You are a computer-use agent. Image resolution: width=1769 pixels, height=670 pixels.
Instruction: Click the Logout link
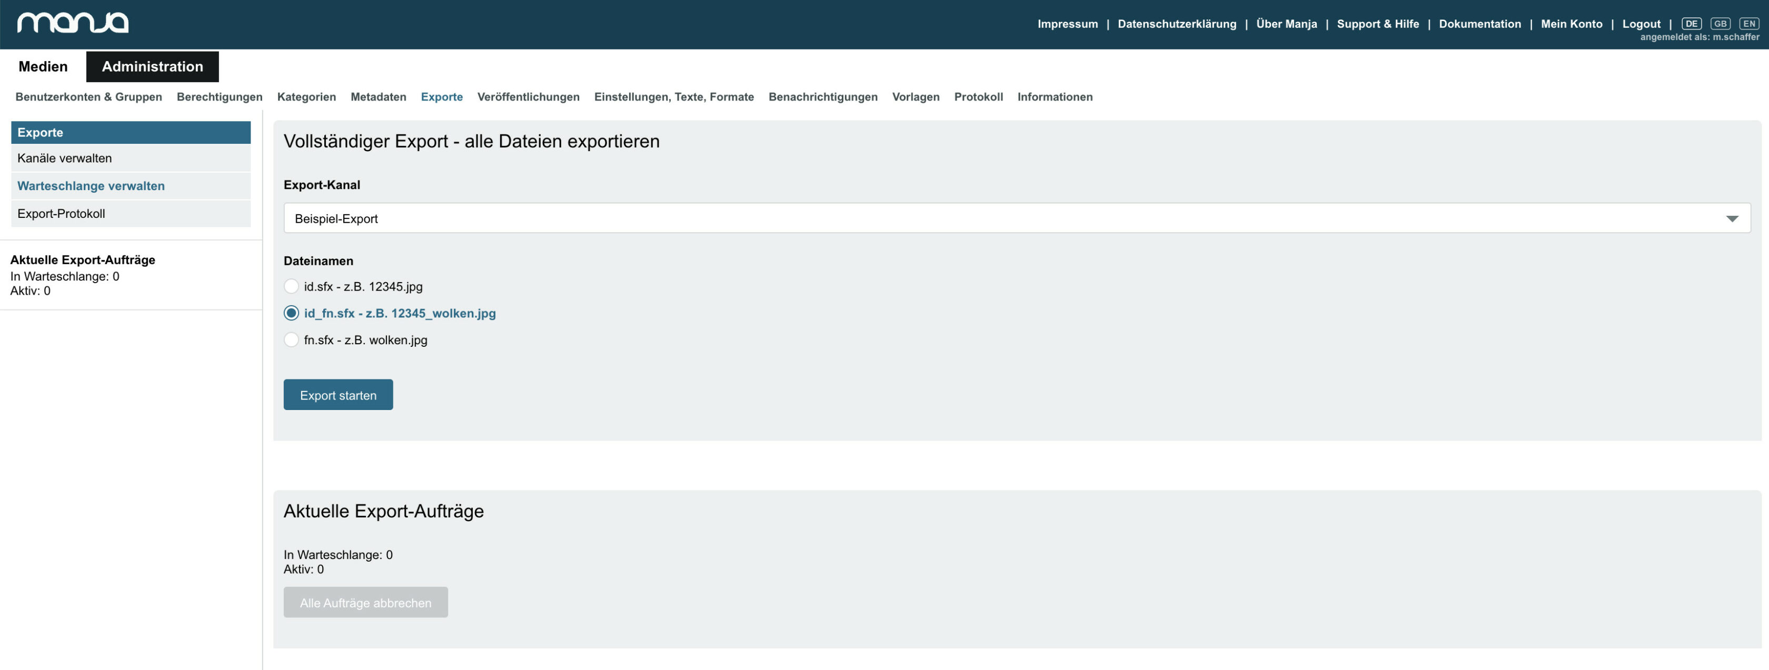[1641, 24]
